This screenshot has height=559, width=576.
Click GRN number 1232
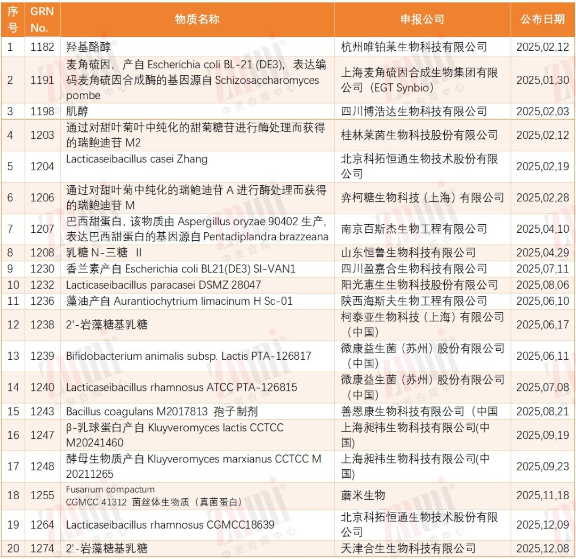click(42, 285)
